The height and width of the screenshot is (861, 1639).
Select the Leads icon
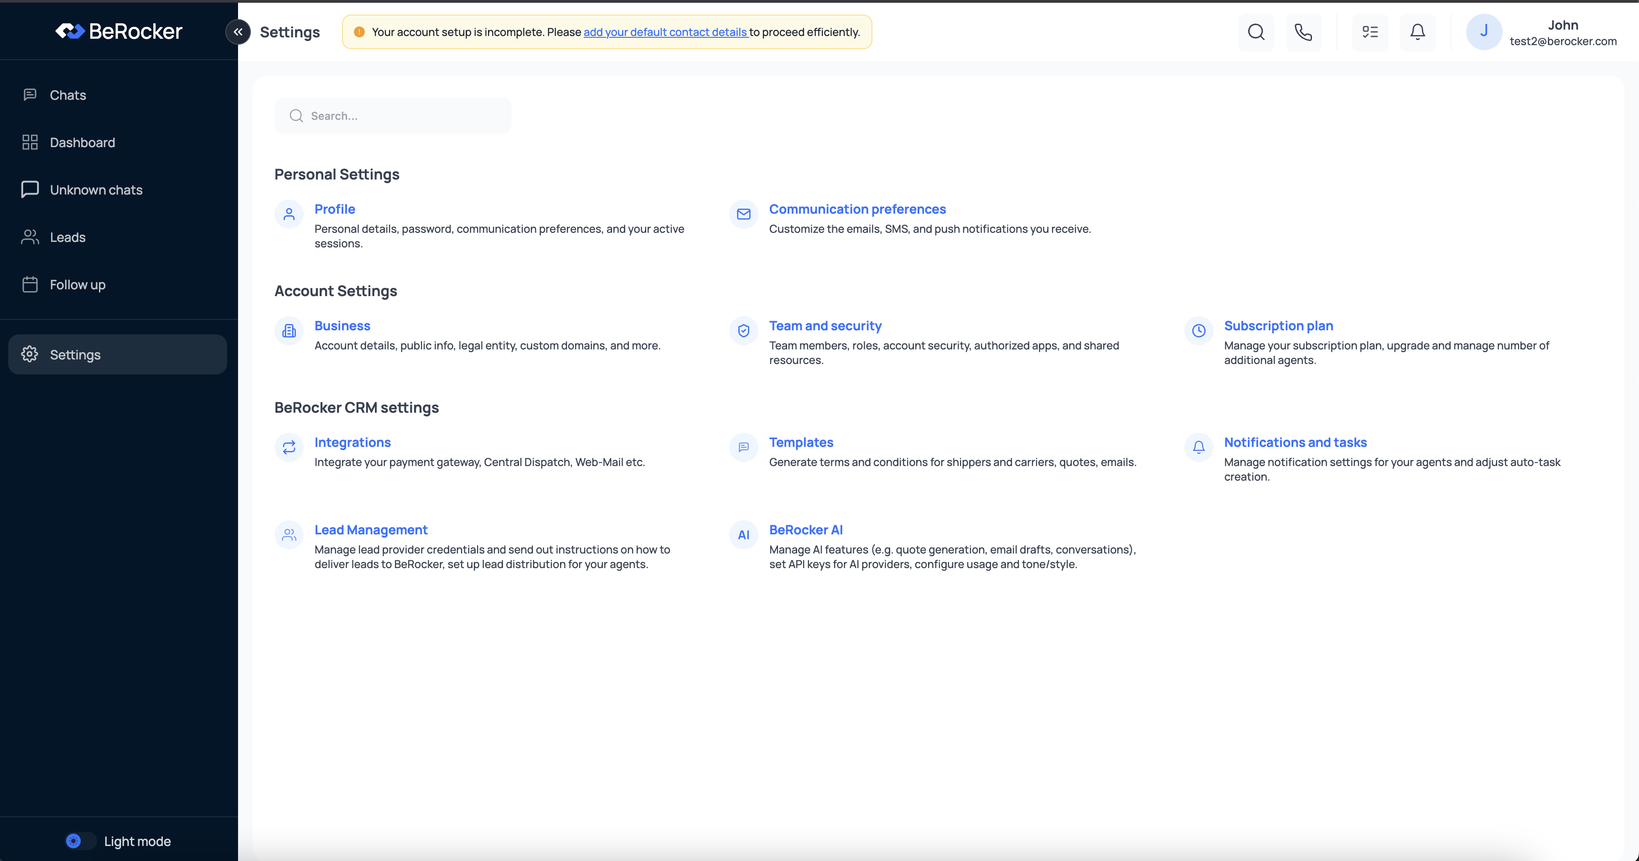pos(30,237)
